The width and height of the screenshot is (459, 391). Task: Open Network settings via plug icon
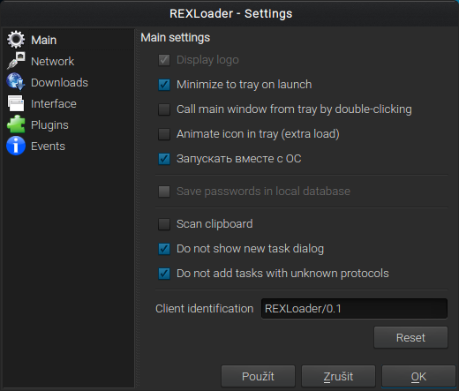(x=16, y=61)
